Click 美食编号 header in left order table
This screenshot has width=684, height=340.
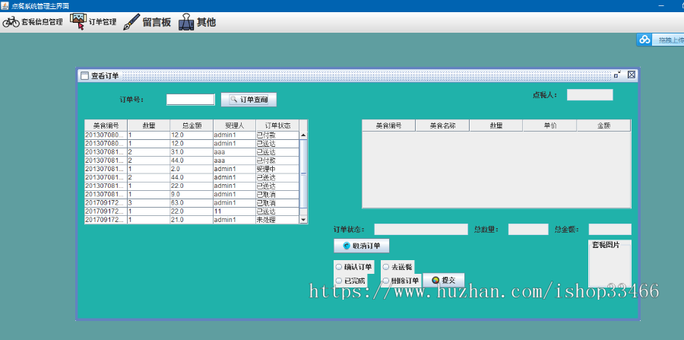pyautogui.click(x=106, y=126)
